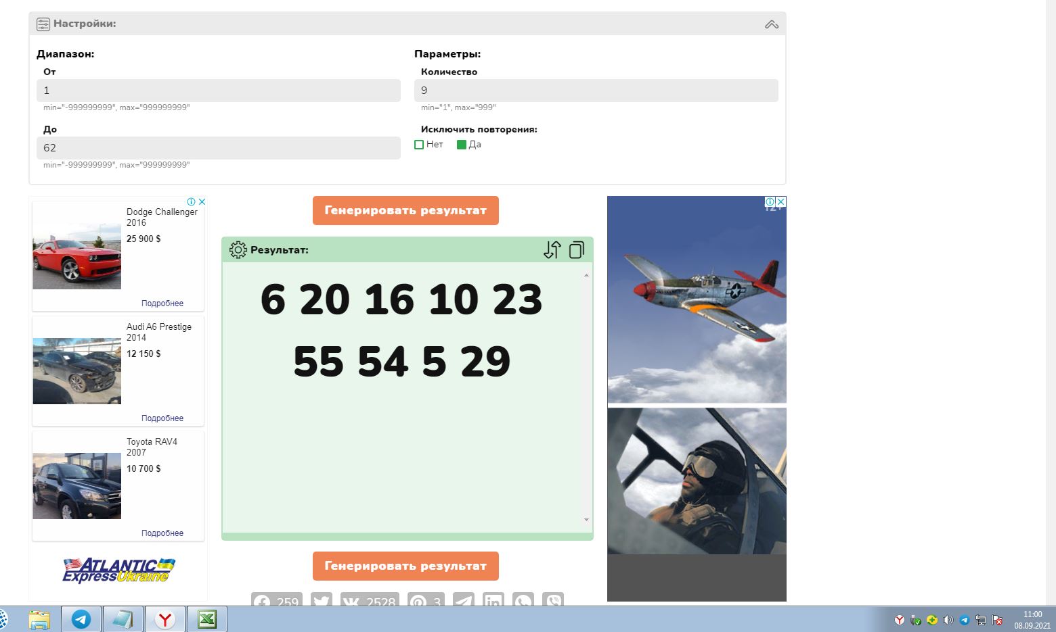Close the airplane ad banner
This screenshot has width=1056, height=632.
coord(780,201)
